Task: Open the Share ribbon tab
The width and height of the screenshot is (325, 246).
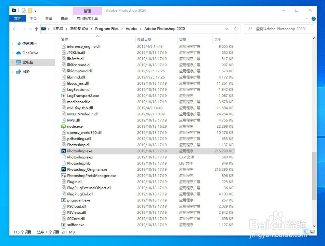Action: [x=49, y=19]
